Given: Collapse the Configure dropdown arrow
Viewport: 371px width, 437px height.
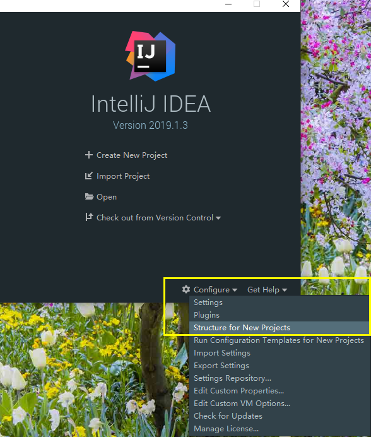Looking at the screenshot, I should click(x=235, y=290).
